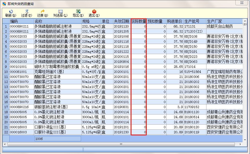Click vertical scrollbar down arrow

(245, 140)
